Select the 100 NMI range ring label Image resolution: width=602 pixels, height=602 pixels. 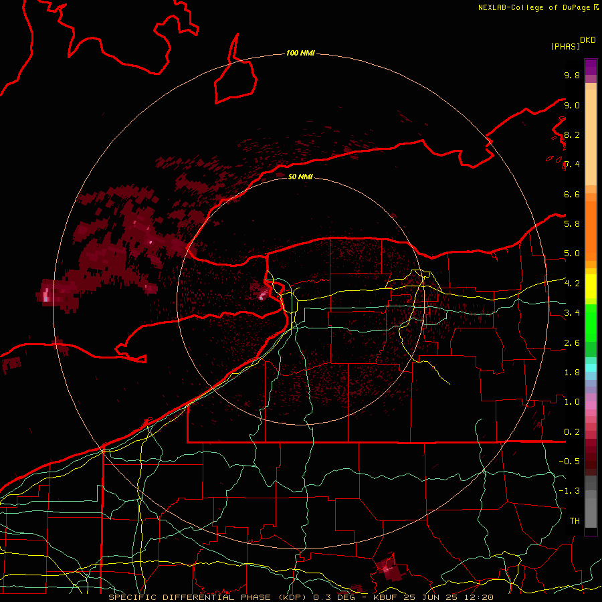[x=300, y=53]
